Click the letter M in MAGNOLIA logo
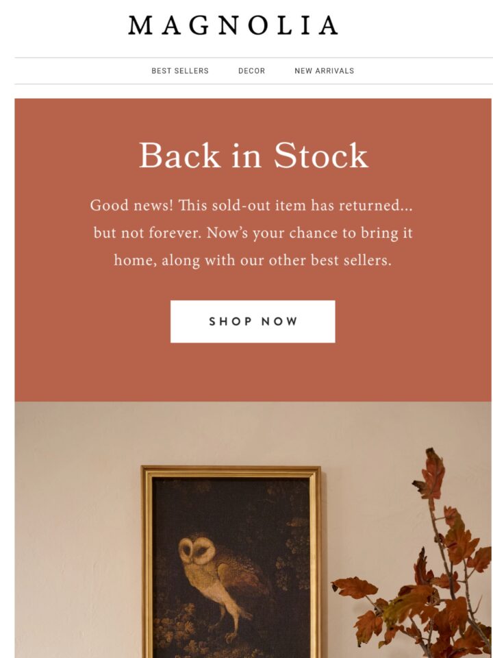Screen dimensions: 493x658 pos(140,25)
